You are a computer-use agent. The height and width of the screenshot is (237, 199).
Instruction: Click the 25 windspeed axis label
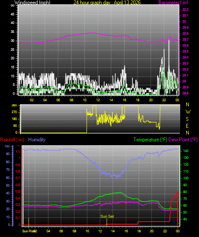pos(13,50)
